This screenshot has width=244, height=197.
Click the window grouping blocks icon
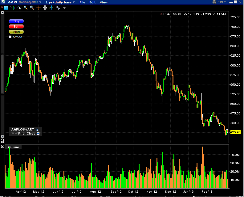(214, 2)
